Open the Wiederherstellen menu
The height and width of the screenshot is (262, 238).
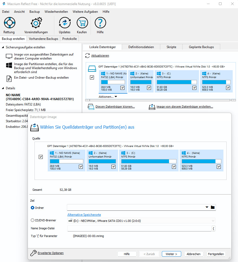56,12
